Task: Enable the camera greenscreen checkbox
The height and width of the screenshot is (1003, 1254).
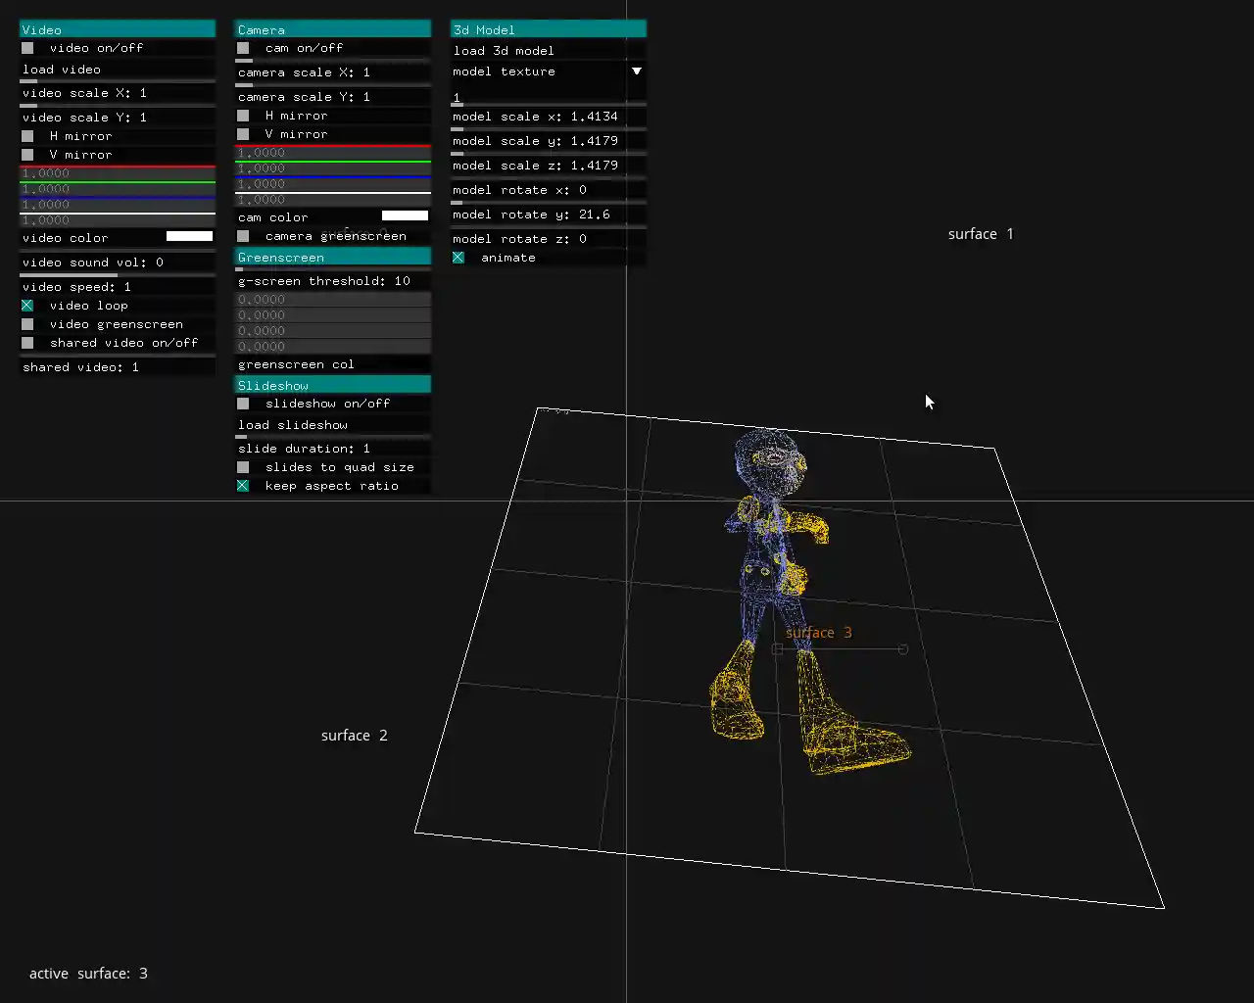Action: 243,236
